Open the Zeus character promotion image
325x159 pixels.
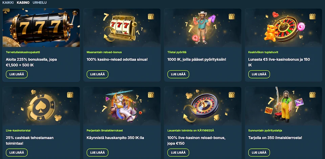122,106
